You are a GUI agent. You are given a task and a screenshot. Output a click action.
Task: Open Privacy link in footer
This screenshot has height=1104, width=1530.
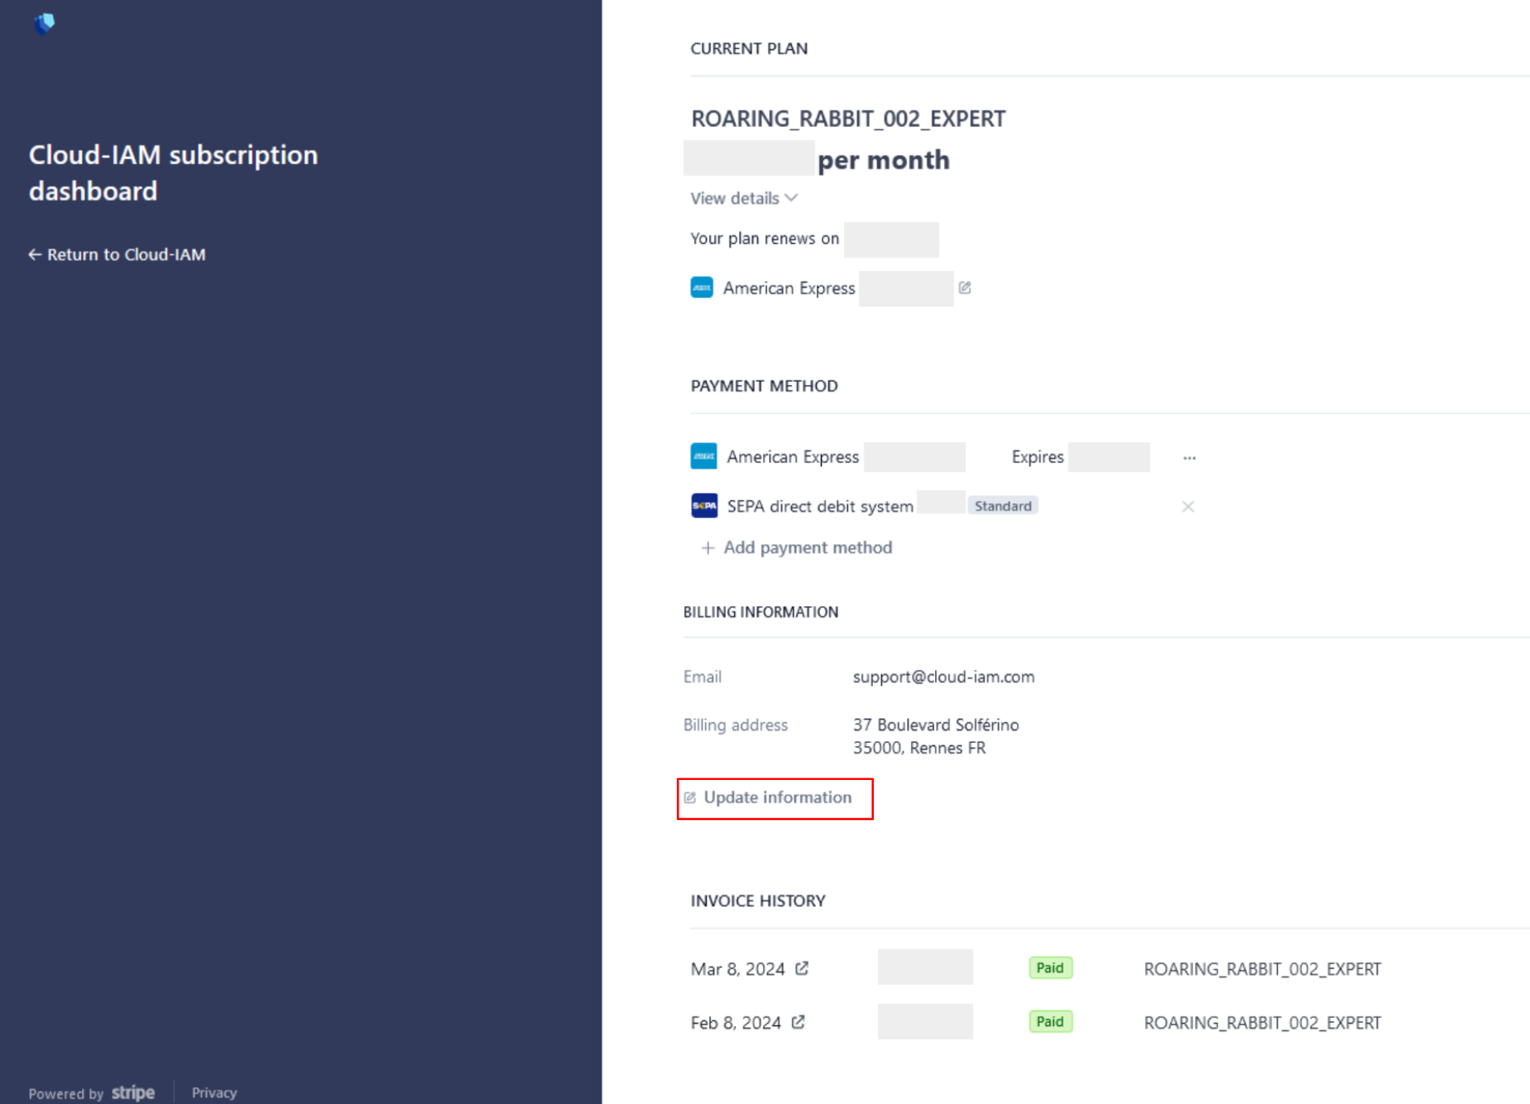click(x=214, y=1093)
